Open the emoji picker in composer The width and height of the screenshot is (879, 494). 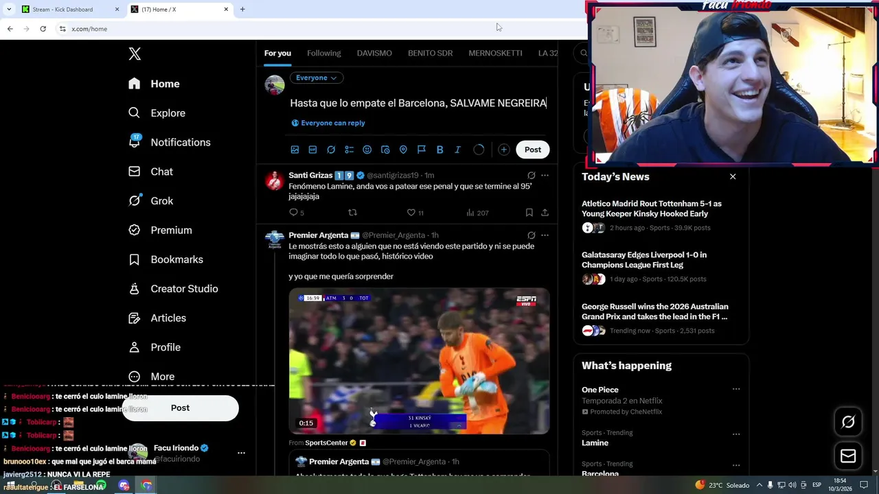[x=367, y=150]
